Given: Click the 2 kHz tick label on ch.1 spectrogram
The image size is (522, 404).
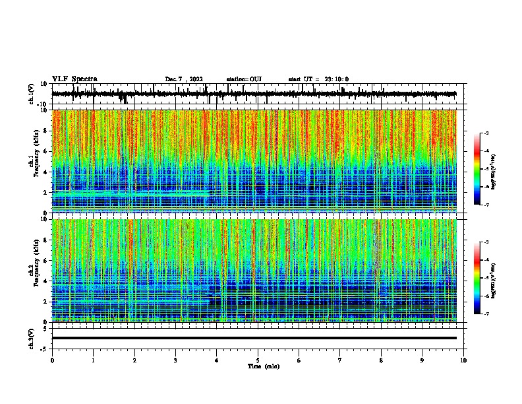Looking at the screenshot, I should click(45, 193).
